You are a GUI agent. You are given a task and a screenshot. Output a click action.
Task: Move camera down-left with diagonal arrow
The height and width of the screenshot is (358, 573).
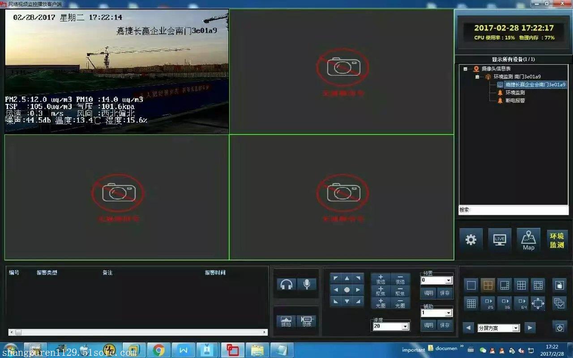coord(336,302)
